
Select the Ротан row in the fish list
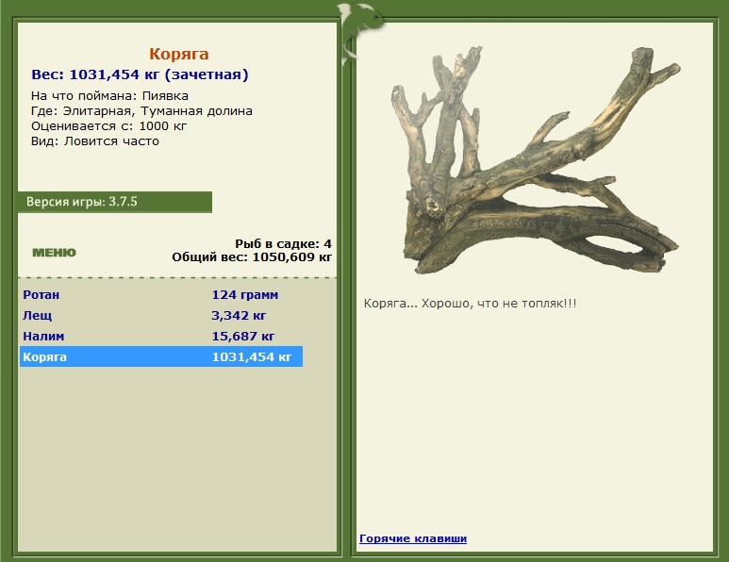pyautogui.click(x=161, y=295)
